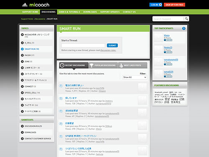
Task: Click arrow icon beside Downloads shortcut
Action: pyautogui.click(x=22, y=132)
